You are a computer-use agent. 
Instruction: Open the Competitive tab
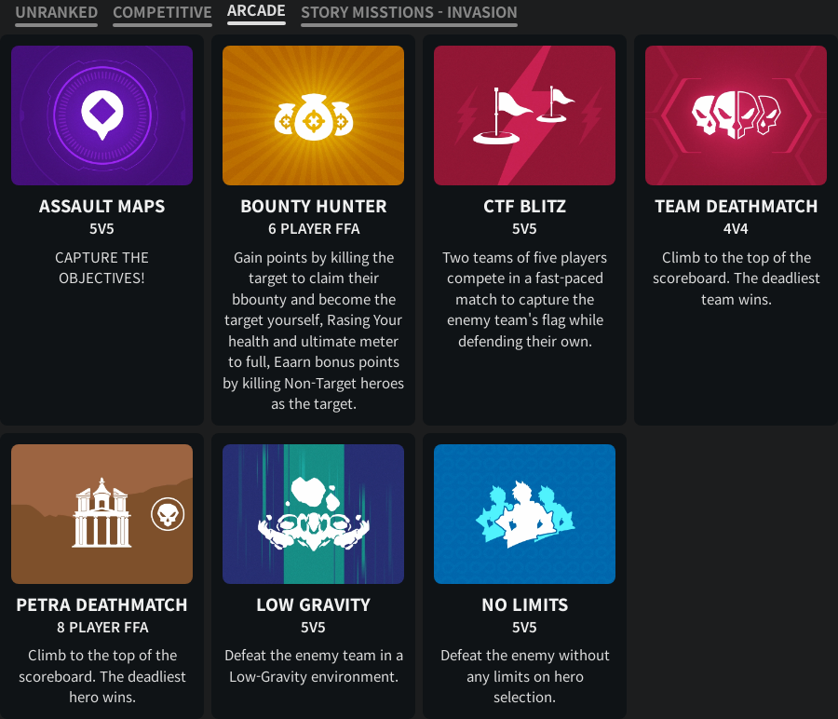pos(162,12)
